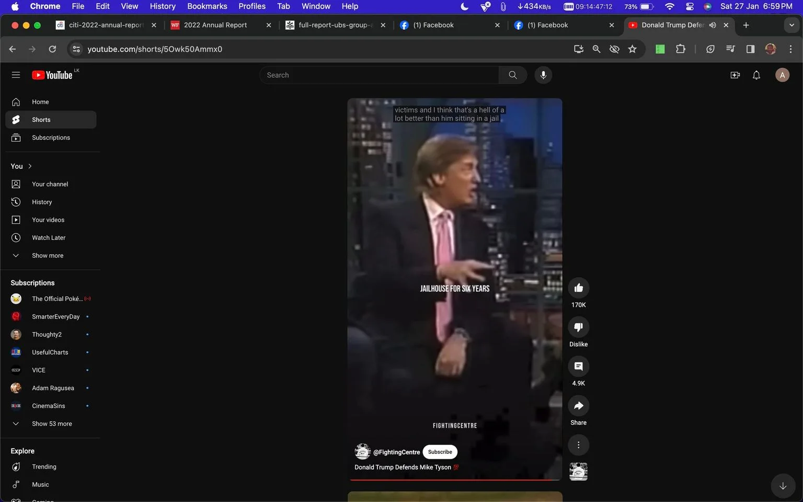The height and width of the screenshot is (502, 803).
Task: Share this YouTube Short
Action: click(x=578, y=406)
